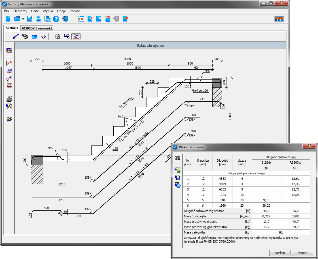Open the dropdown arrow beside Open folder

click(23, 19)
